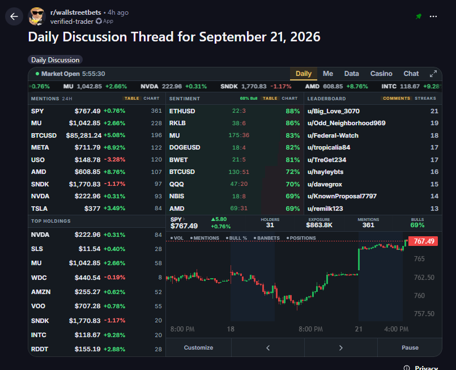456x370 pixels.
Task: Click the 767.49 current price marker
Action: [x=424, y=241]
